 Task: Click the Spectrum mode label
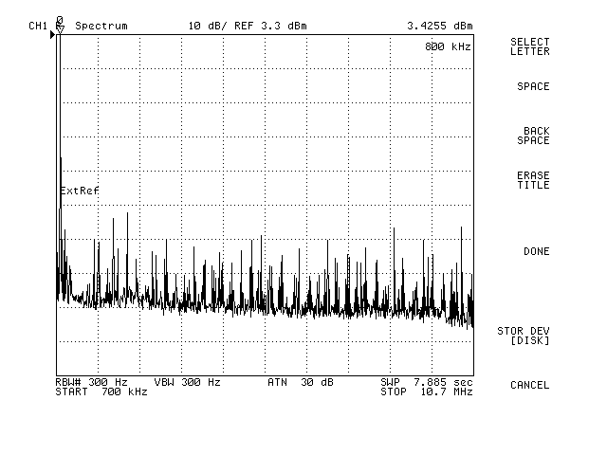point(101,25)
